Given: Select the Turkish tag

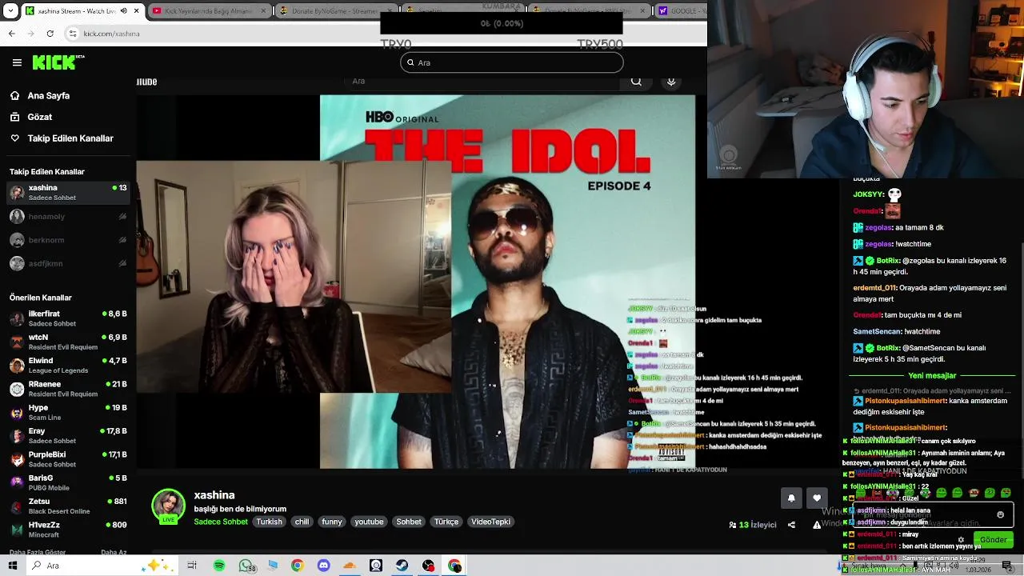Looking at the screenshot, I should coord(269,522).
